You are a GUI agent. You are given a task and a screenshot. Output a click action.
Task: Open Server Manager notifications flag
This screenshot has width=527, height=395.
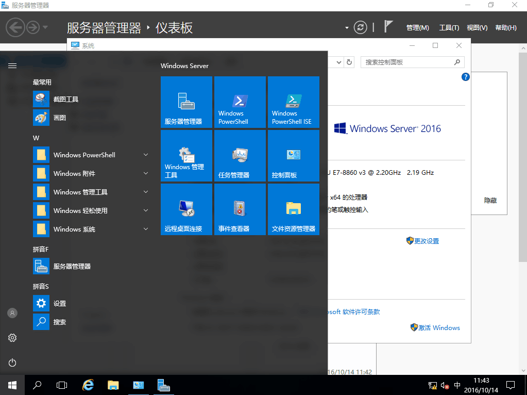coord(388,26)
